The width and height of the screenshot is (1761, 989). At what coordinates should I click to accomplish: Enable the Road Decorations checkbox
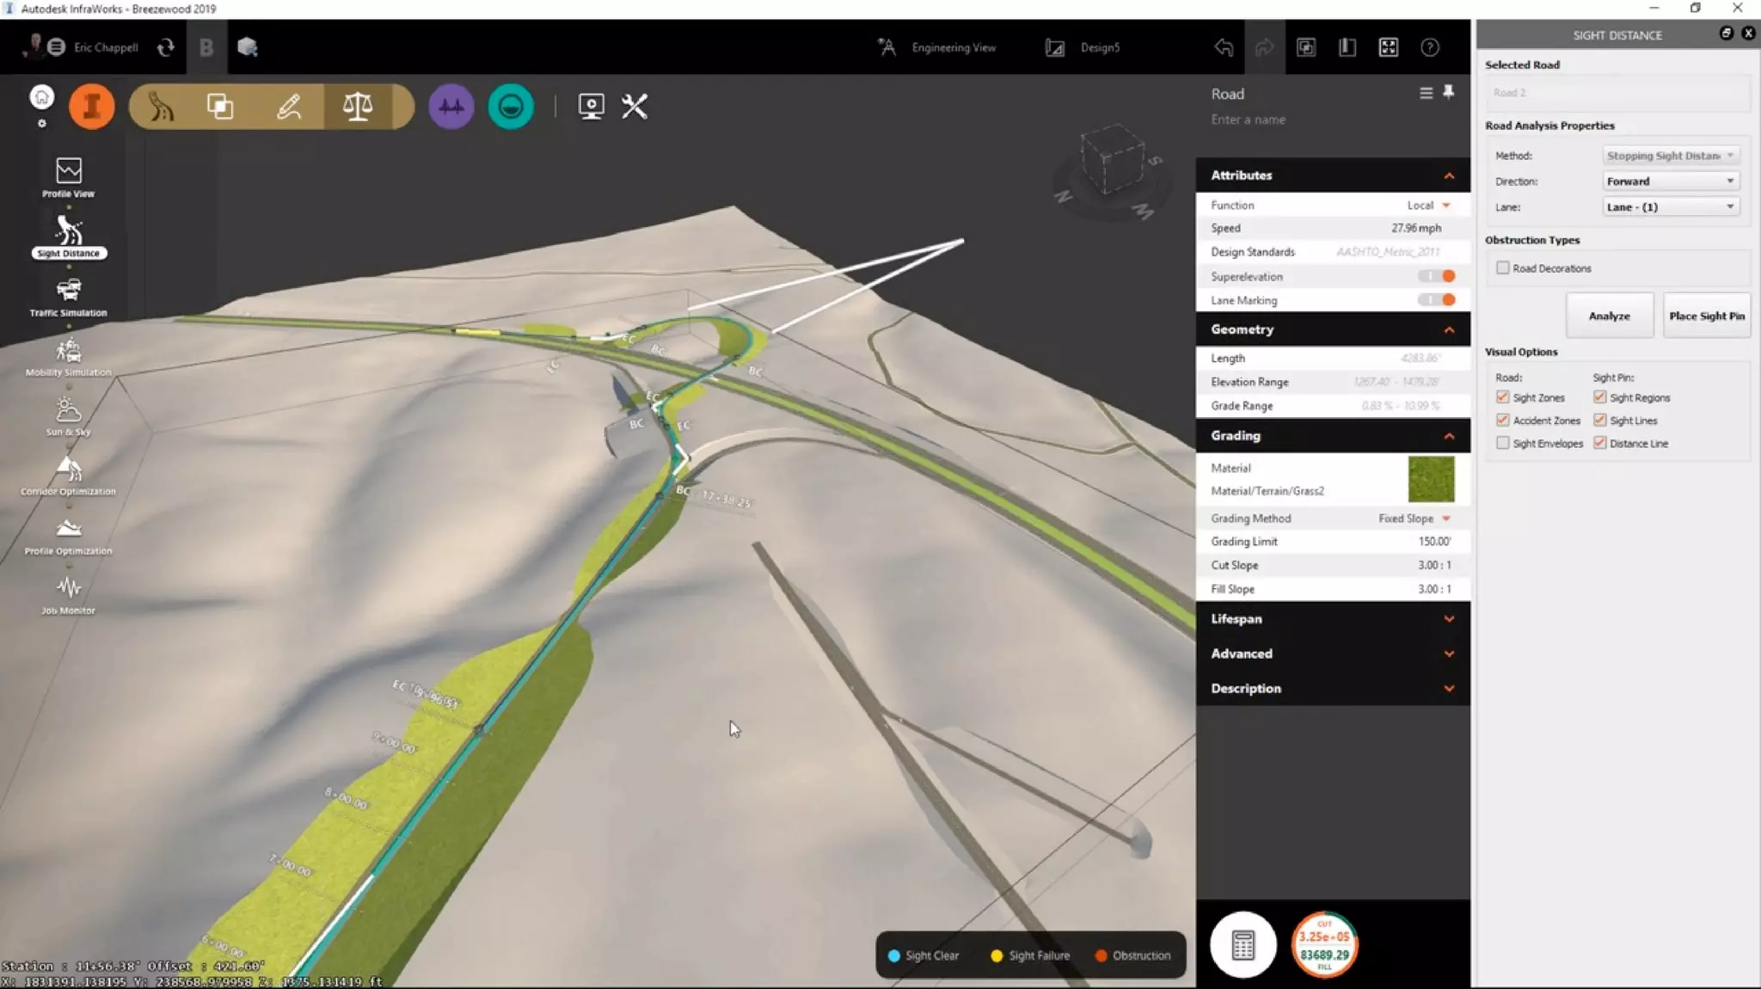(x=1503, y=268)
